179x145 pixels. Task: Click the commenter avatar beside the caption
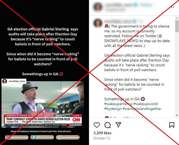(98, 23)
